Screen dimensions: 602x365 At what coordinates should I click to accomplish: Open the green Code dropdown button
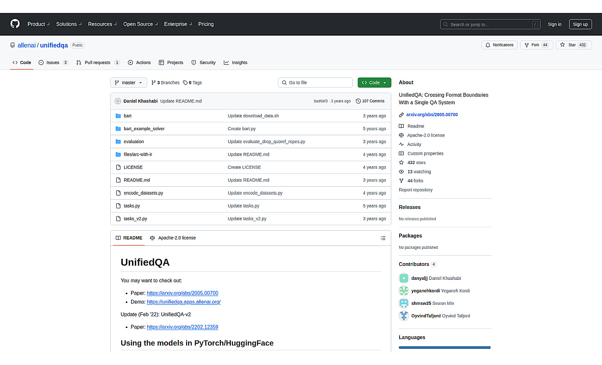point(374,82)
